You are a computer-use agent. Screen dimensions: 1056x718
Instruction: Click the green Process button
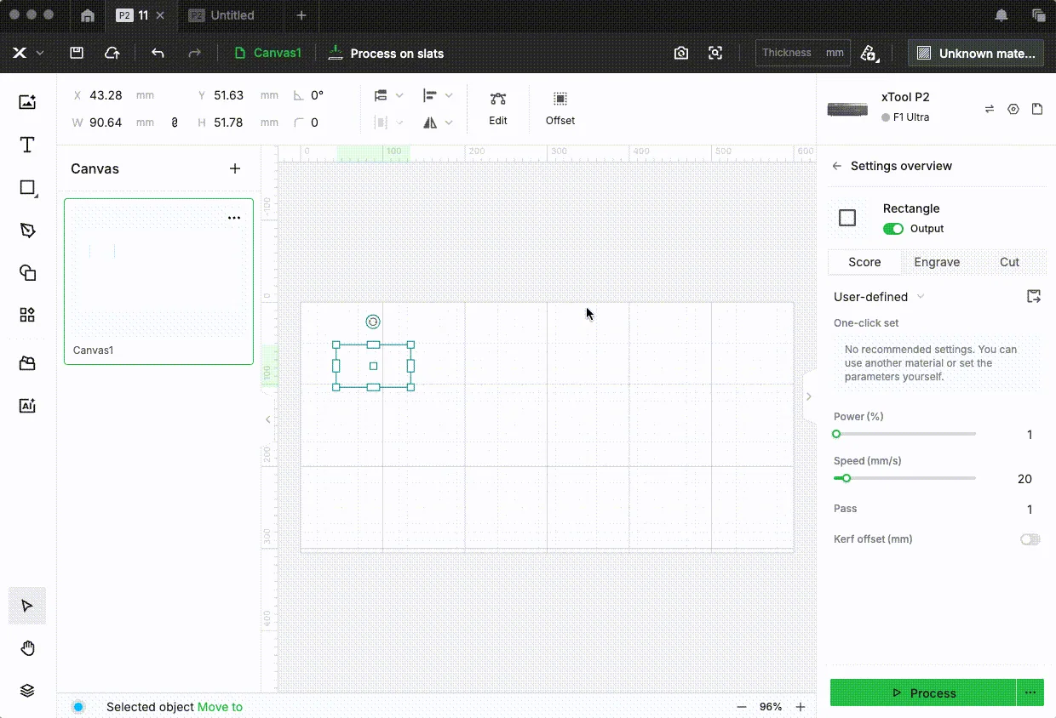(923, 692)
